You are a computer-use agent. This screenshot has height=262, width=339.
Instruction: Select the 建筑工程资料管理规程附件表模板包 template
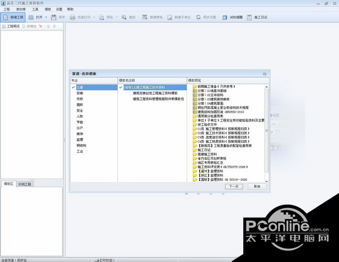coord(158,99)
